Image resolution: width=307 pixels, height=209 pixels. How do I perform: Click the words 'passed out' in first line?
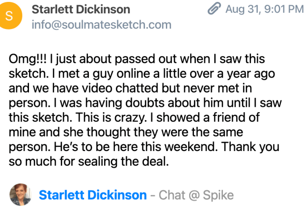point(135,59)
